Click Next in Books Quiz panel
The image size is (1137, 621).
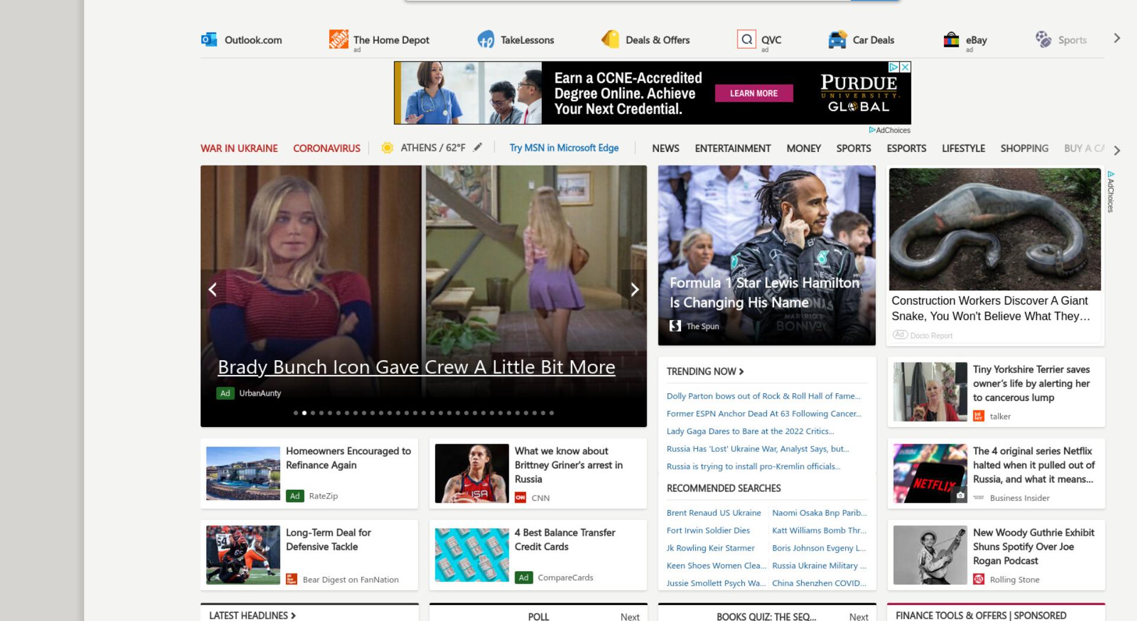[x=859, y=616]
